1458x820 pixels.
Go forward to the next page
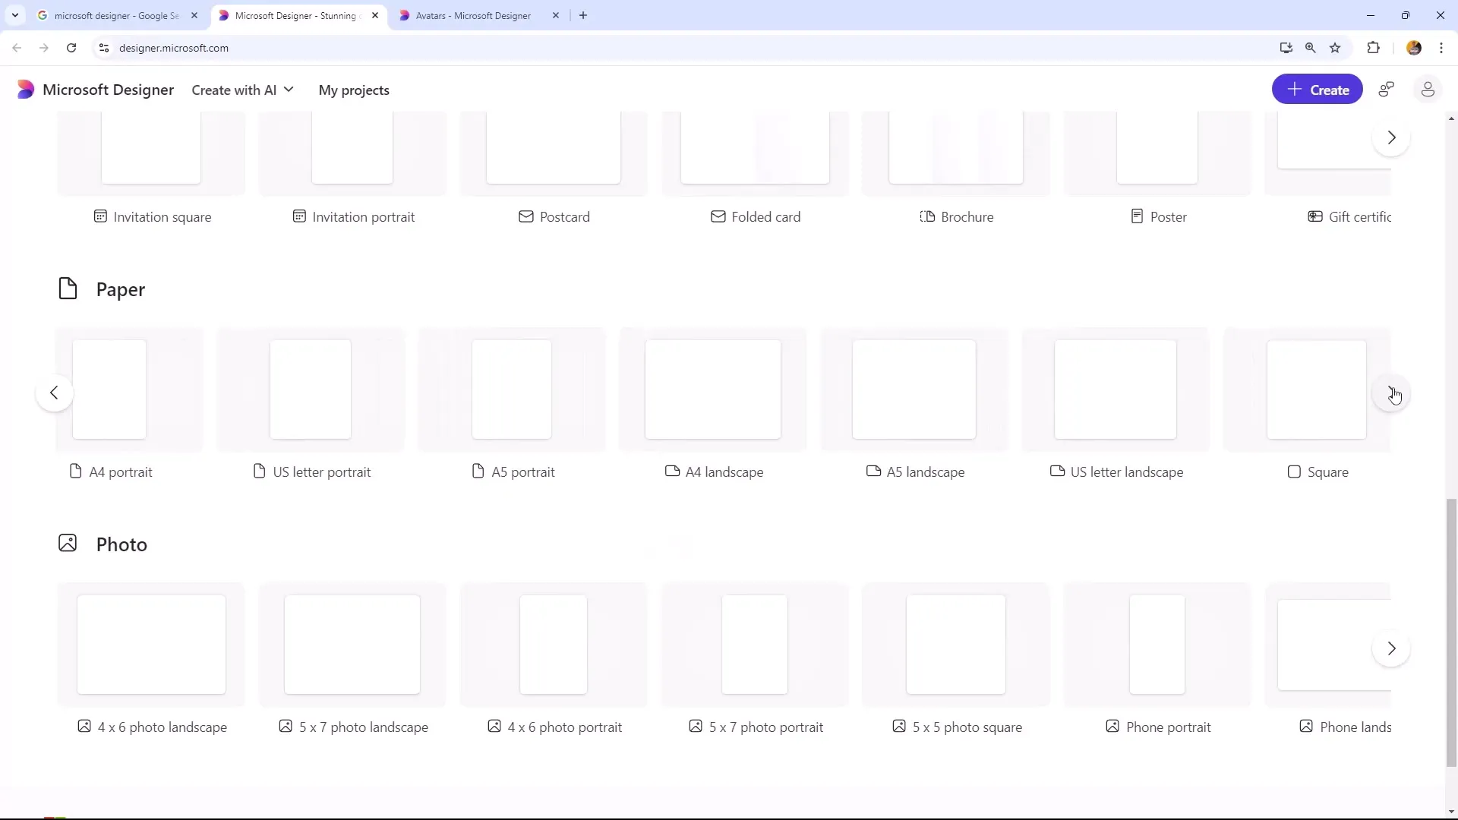pos(44,48)
